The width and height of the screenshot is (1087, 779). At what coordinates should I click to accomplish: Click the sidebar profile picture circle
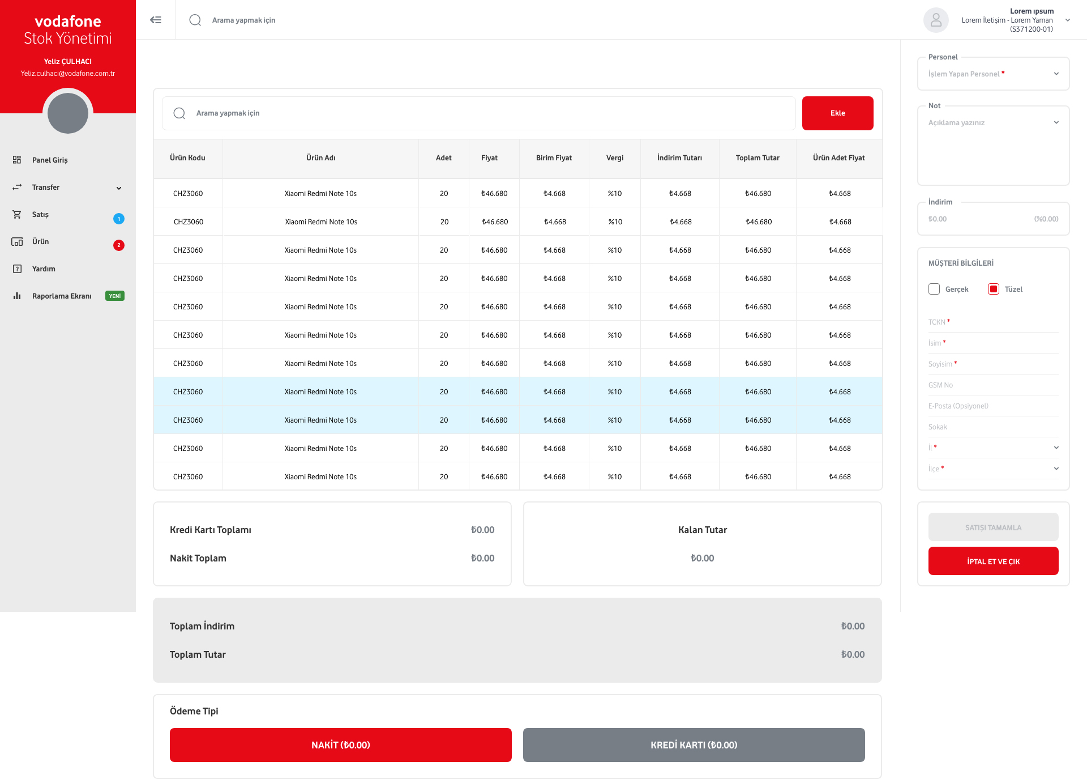68,113
